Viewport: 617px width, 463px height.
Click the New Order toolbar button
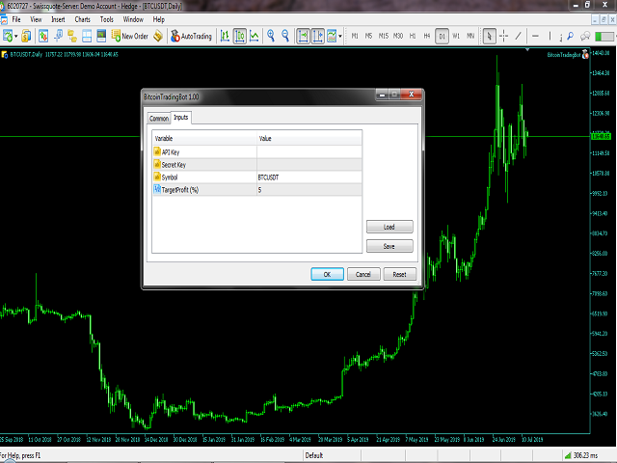129,36
